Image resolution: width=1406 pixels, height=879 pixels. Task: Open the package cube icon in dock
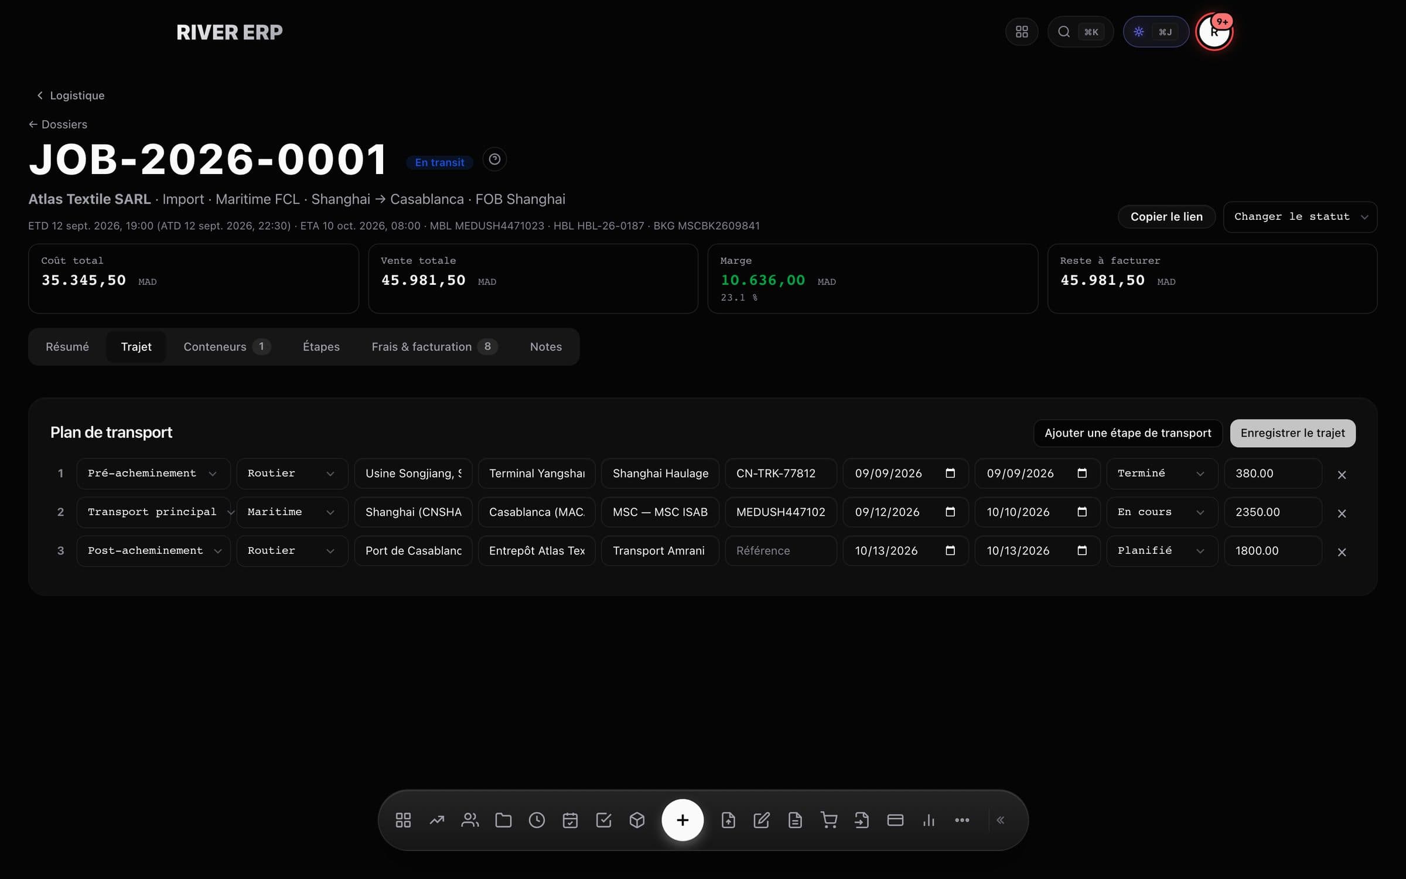pyautogui.click(x=637, y=820)
